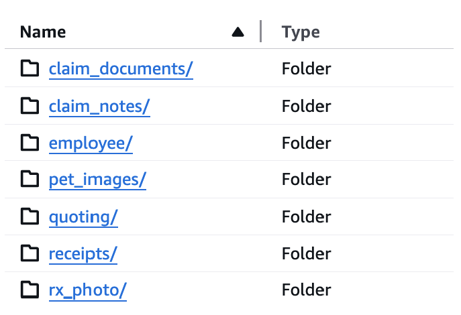Sort by the Name column header
Image resolution: width=461 pixels, height=315 pixels.
point(43,31)
